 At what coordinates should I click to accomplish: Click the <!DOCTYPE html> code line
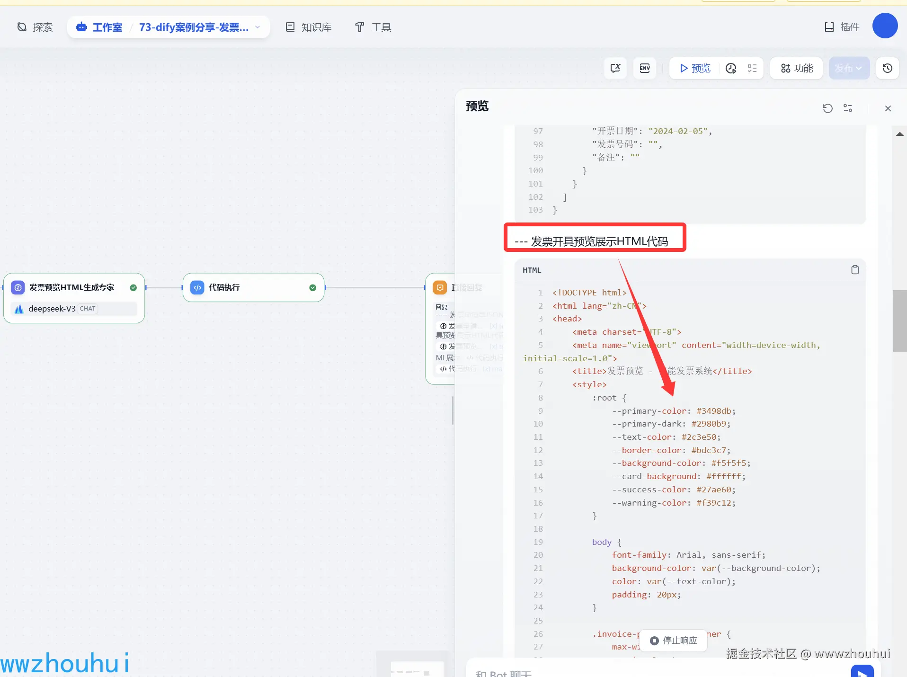coord(589,293)
